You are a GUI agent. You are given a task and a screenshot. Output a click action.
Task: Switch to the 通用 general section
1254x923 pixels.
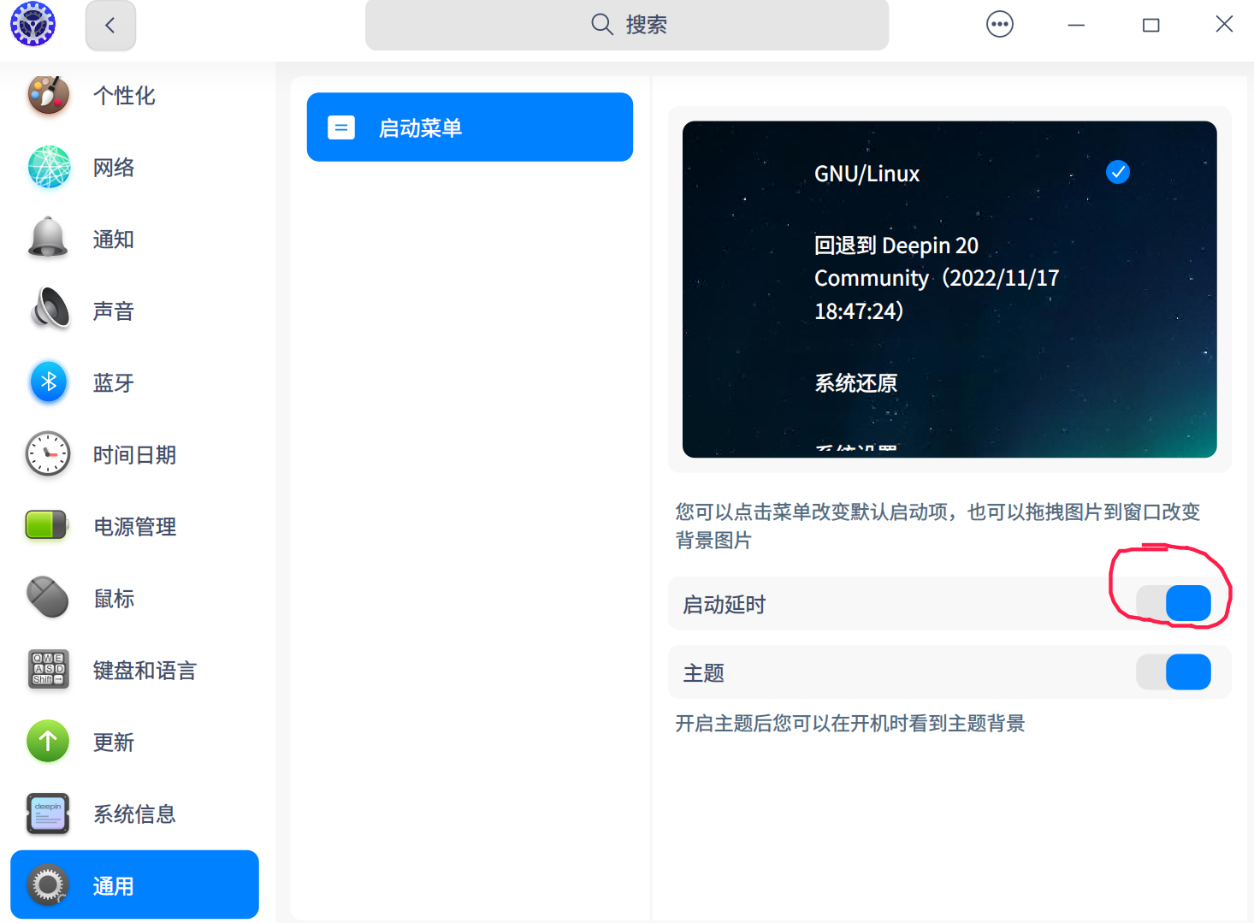tap(112, 885)
